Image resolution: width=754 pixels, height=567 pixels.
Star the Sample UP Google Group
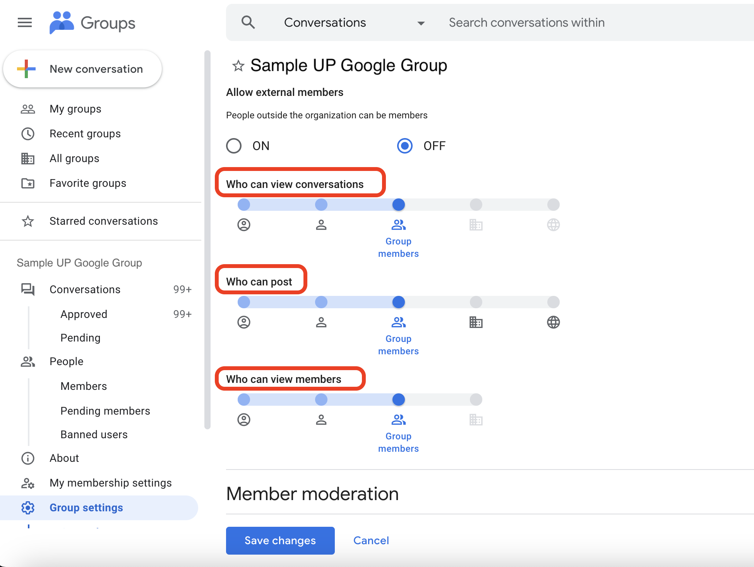point(238,66)
